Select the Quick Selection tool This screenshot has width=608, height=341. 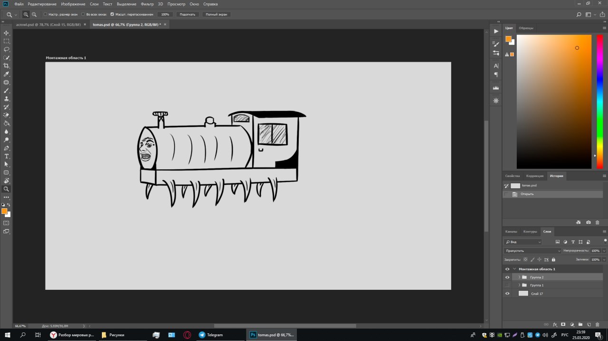[x=7, y=57]
